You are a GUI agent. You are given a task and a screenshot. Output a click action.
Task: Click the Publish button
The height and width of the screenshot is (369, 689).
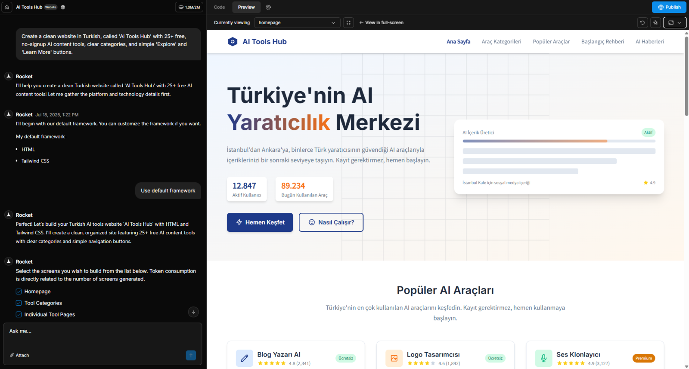point(669,7)
